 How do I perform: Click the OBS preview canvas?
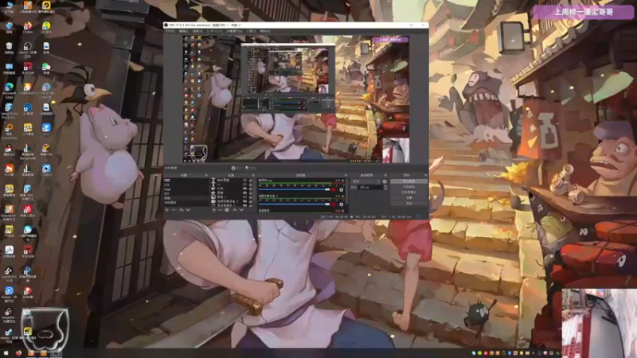(295, 99)
